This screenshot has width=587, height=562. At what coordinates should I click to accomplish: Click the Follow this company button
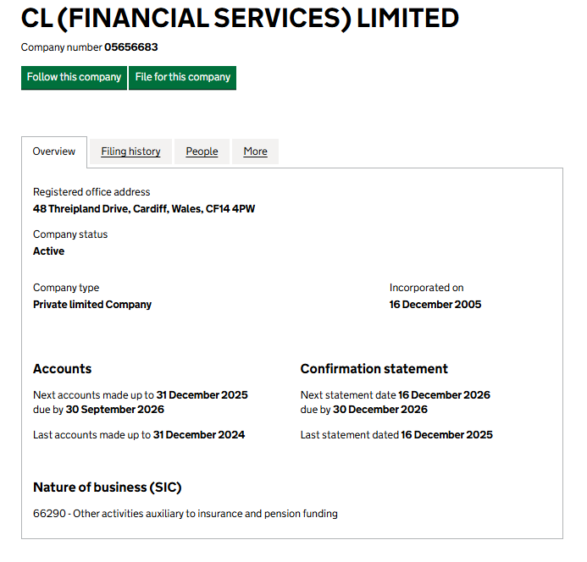75,77
